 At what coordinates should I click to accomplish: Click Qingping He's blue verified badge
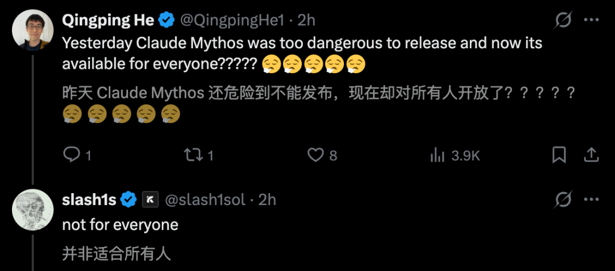coord(166,20)
